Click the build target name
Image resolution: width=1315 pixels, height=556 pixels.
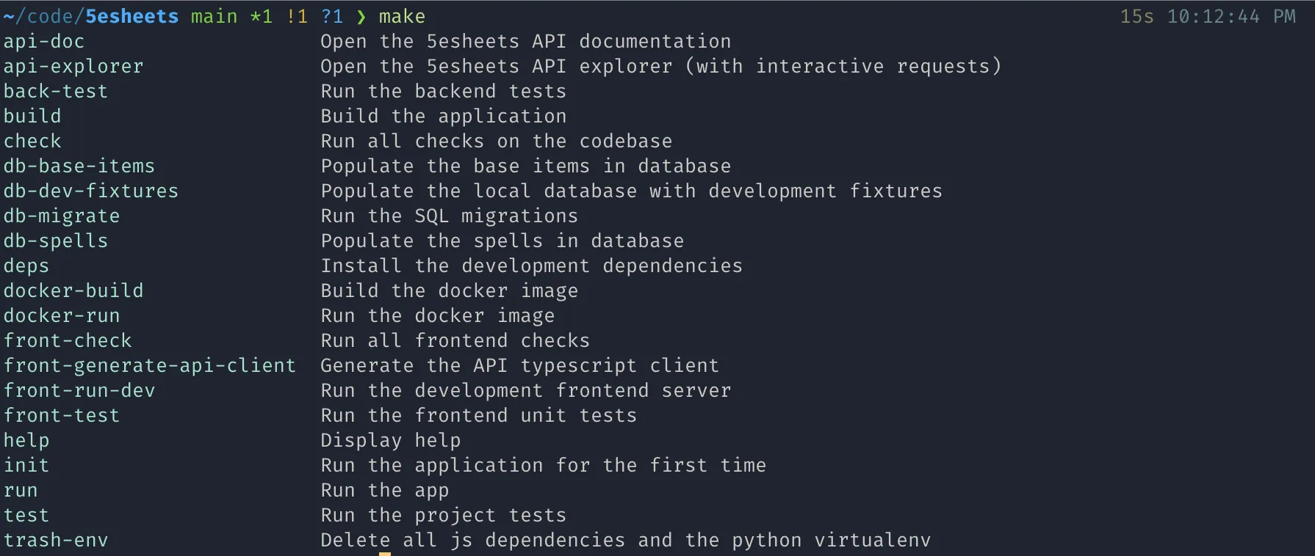pyautogui.click(x=32, y=117)
